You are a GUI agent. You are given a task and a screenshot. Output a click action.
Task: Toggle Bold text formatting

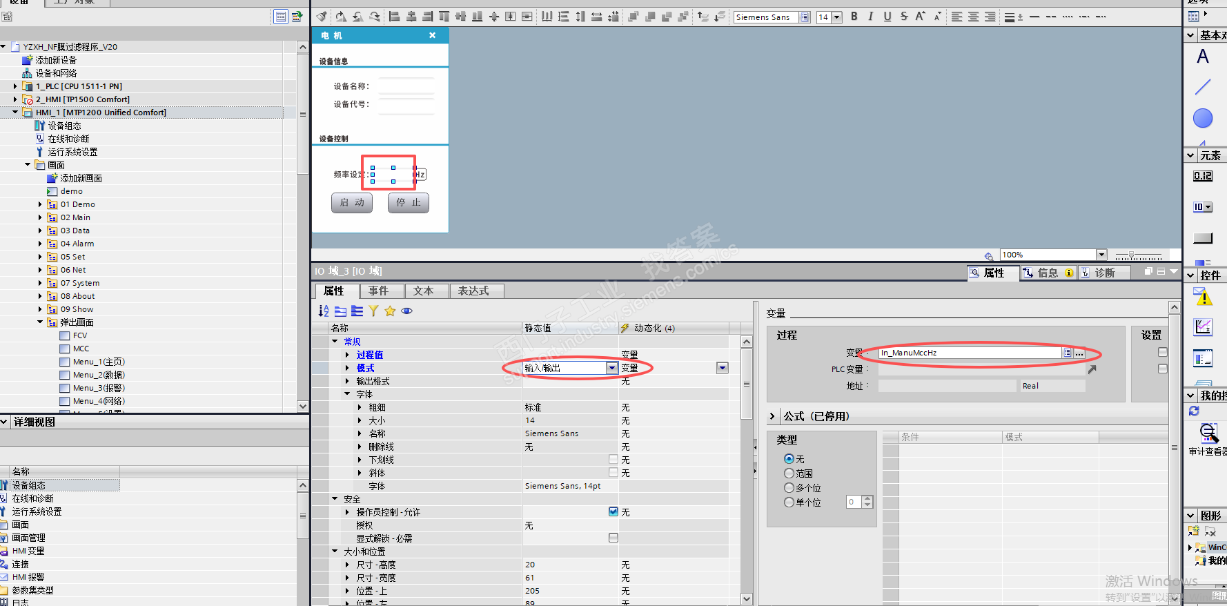tap(854, 17)
